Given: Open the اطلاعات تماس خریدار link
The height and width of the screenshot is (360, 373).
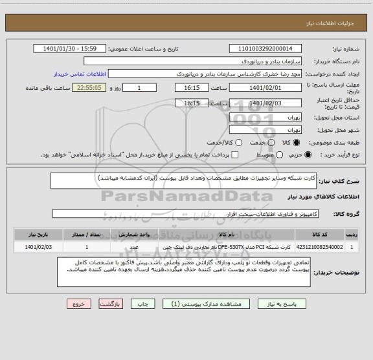Looking at the screenshot, I should click(x=80, y=74).
